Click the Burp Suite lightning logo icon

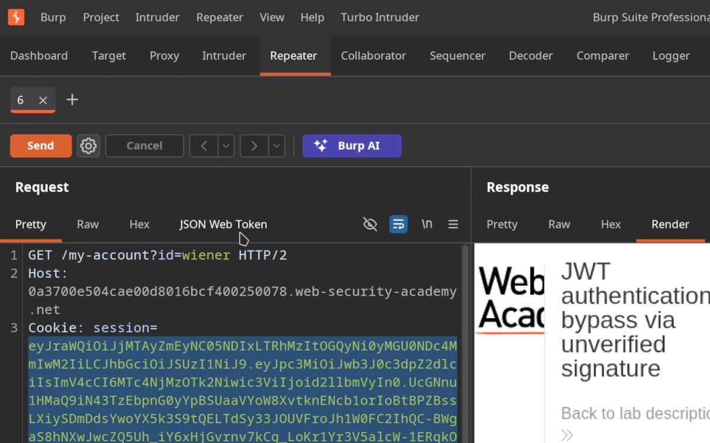[x=16, y=17]
